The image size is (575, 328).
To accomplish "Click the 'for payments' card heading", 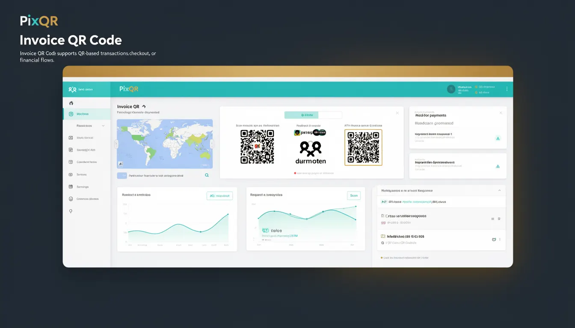I will click(431, 115).
